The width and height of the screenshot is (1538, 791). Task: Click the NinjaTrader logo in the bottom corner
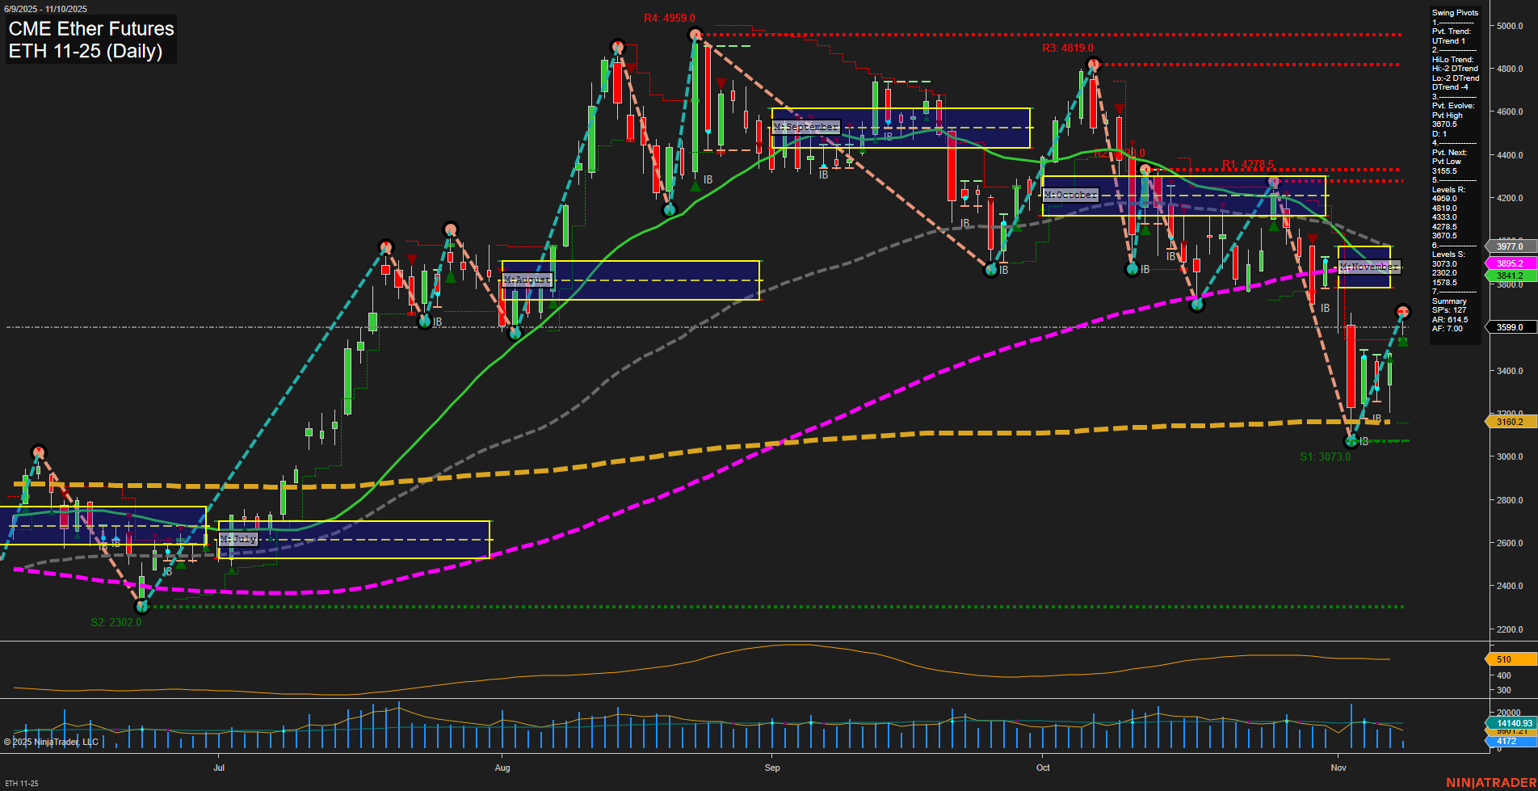tap(1490, 782)
